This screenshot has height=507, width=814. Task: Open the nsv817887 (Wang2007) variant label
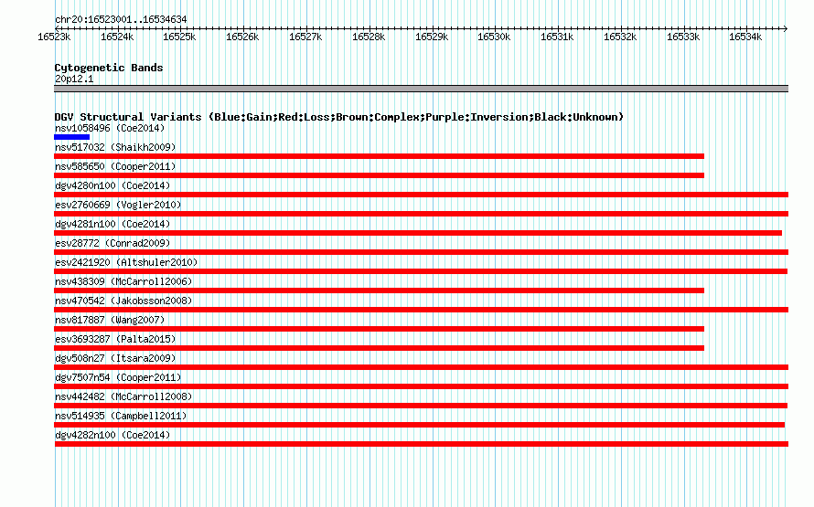tap(110, 320)
